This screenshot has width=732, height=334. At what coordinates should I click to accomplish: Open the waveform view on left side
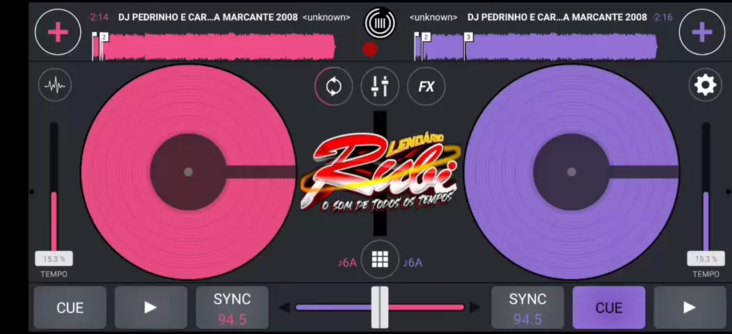(55, 86)
